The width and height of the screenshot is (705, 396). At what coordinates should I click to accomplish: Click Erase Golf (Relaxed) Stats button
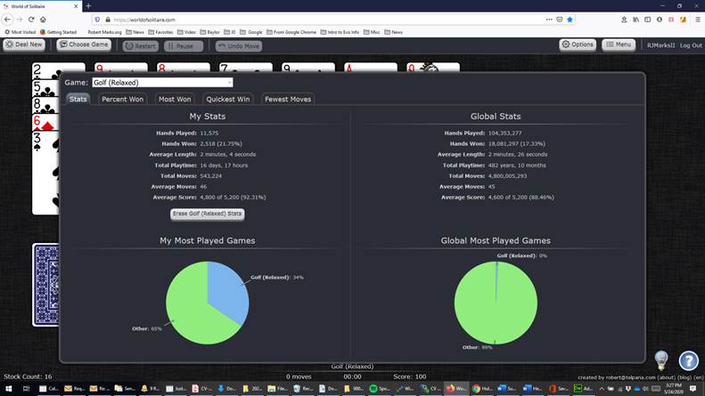208,214
